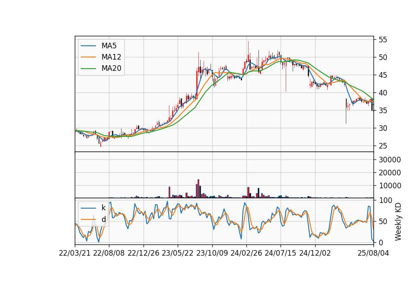Click the 24/02/26 date tick label
This screenshot has width=415, height=298.
[246, 253]
